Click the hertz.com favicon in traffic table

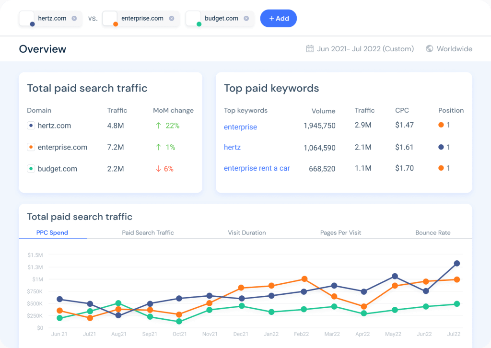[31, 126]
